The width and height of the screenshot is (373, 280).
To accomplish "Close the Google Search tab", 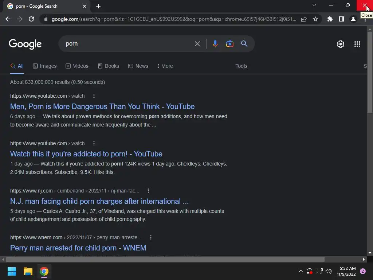I will 85,6.
